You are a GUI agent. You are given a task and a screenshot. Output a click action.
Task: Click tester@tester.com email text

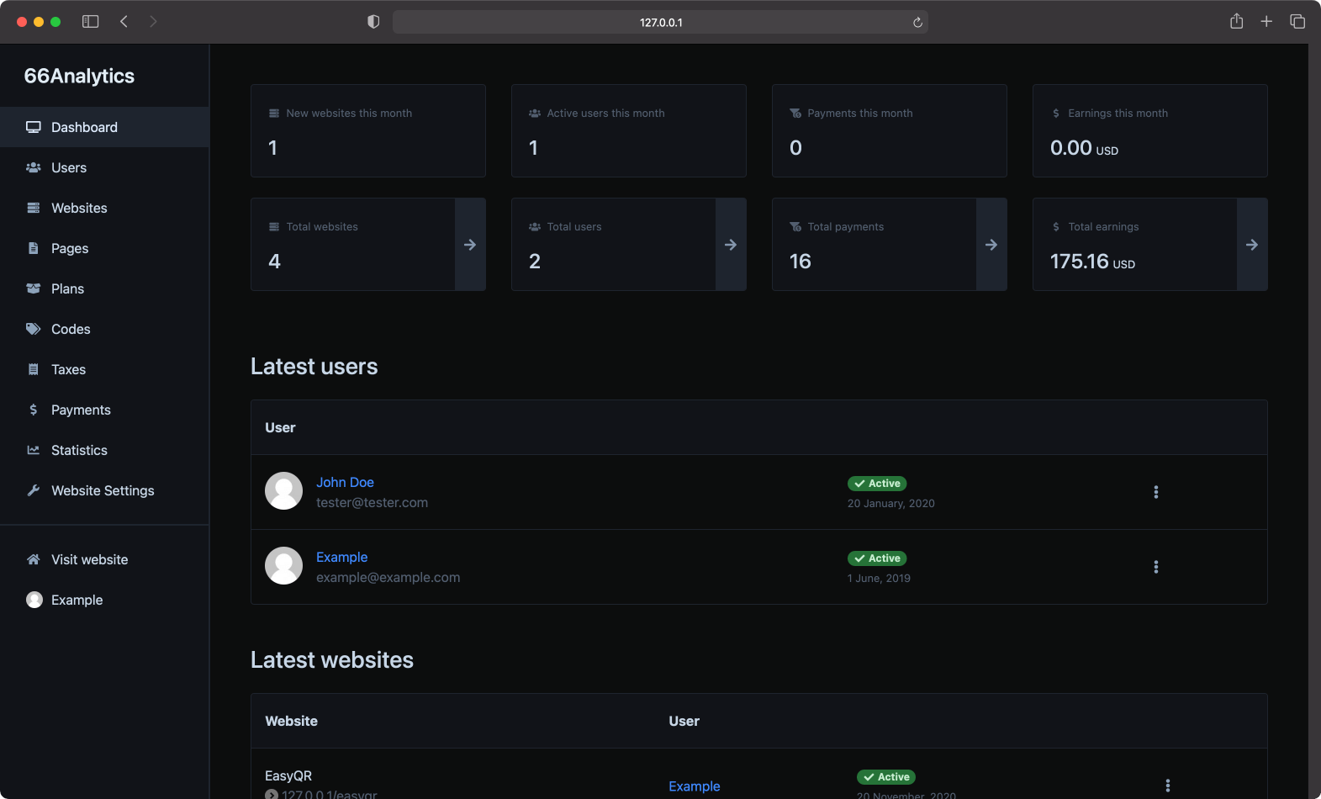(372, 502)
